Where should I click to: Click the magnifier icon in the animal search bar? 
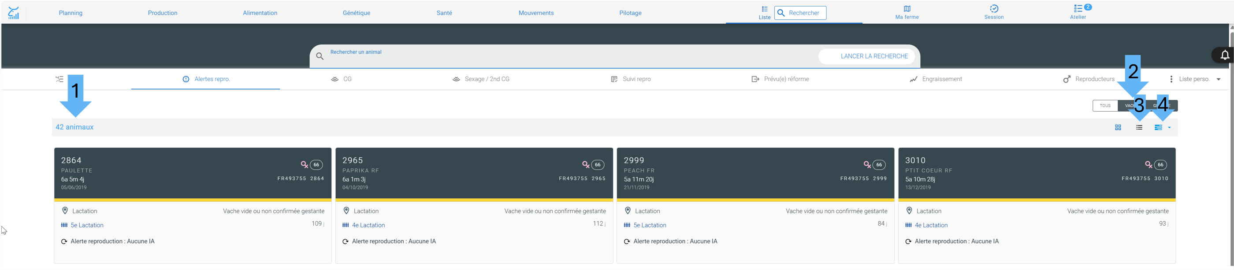coord(320,56)
